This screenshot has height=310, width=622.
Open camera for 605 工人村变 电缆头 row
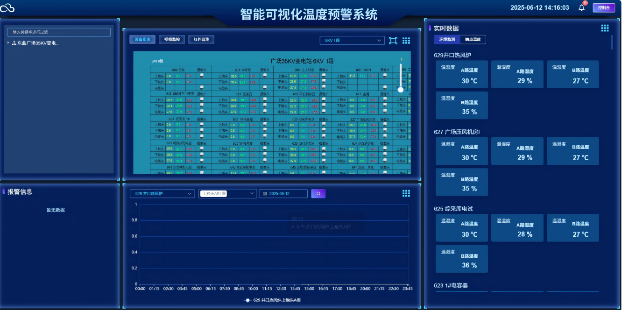coord(324,88)
